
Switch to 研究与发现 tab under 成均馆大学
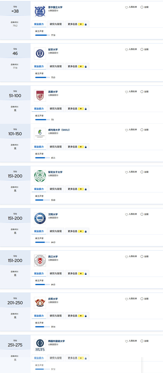56,147
